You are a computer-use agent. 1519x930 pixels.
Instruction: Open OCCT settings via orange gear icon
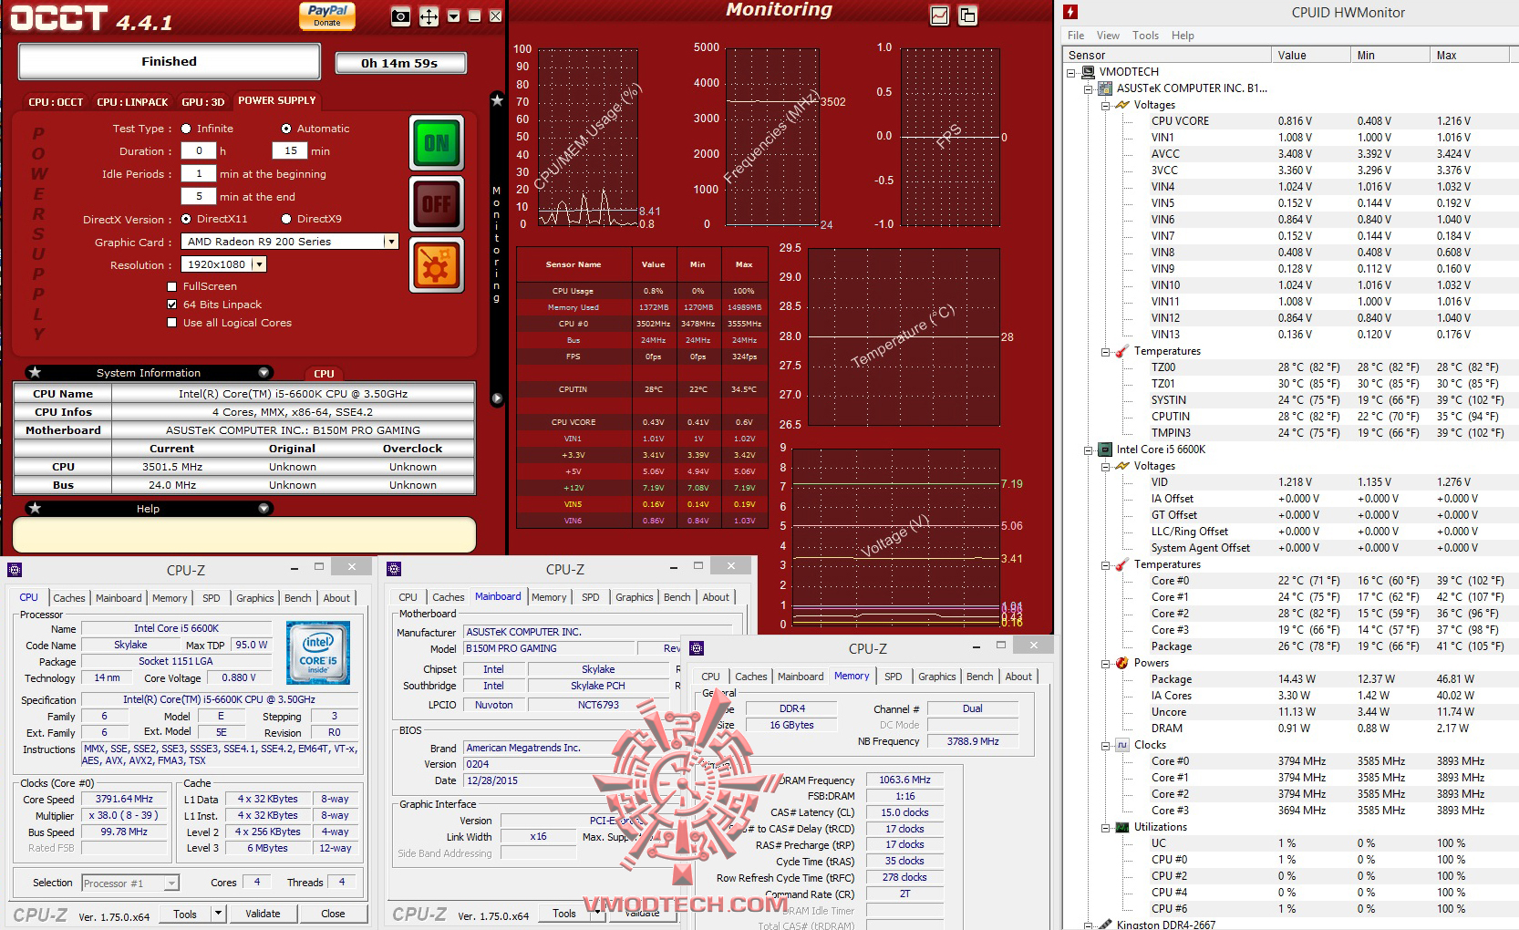(x=436, y=266)
